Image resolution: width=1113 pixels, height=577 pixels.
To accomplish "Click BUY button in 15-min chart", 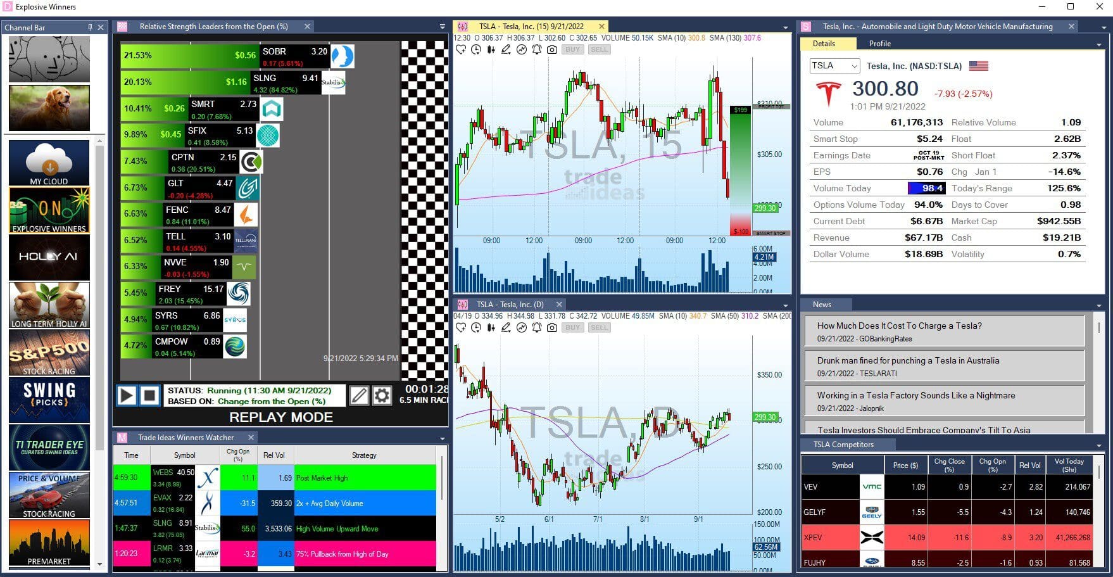I will [x=572, y=49].
